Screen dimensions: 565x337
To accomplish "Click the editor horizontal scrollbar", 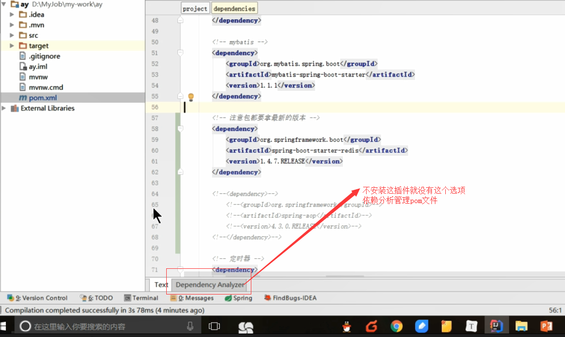I will (345, 276).
